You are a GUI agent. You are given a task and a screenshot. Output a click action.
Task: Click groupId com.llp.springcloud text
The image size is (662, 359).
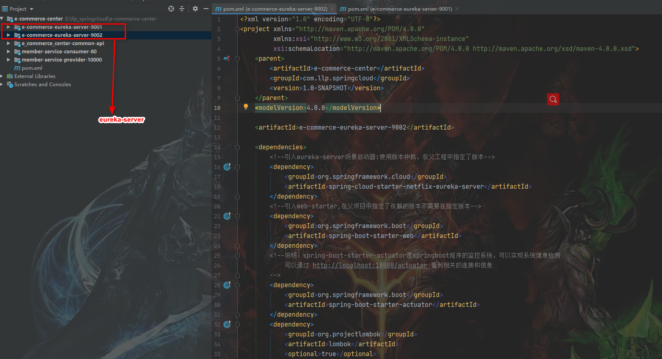(x=338, y=78)
